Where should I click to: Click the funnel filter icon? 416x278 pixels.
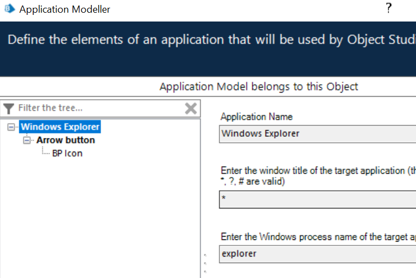point(9,108)
